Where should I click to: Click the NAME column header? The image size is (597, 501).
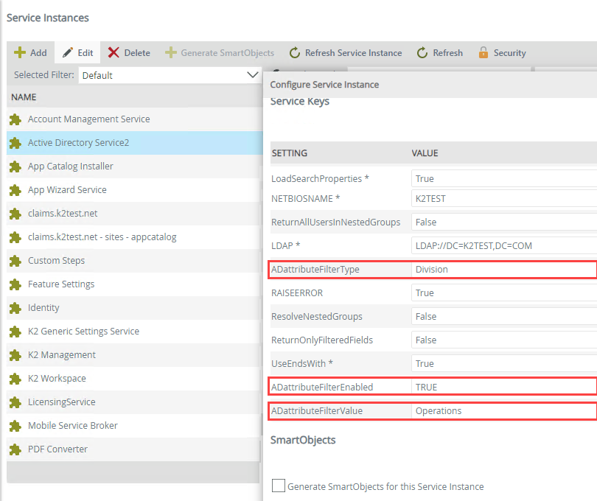coord(24,97)
